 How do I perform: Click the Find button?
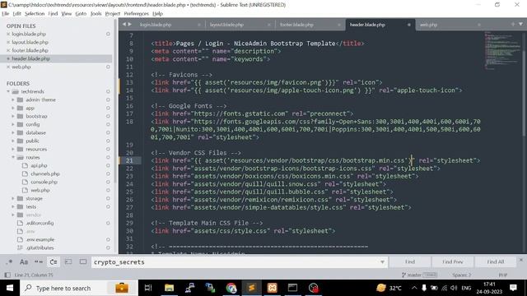[410, 261]
